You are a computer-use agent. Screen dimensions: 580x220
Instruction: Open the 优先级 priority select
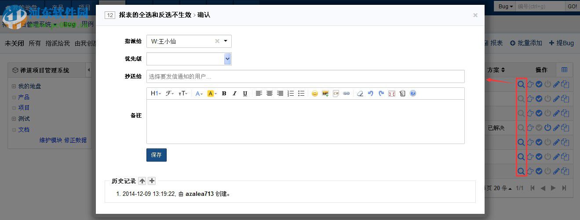click(189, 59)
